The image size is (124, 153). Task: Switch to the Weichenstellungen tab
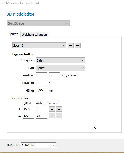34,35
